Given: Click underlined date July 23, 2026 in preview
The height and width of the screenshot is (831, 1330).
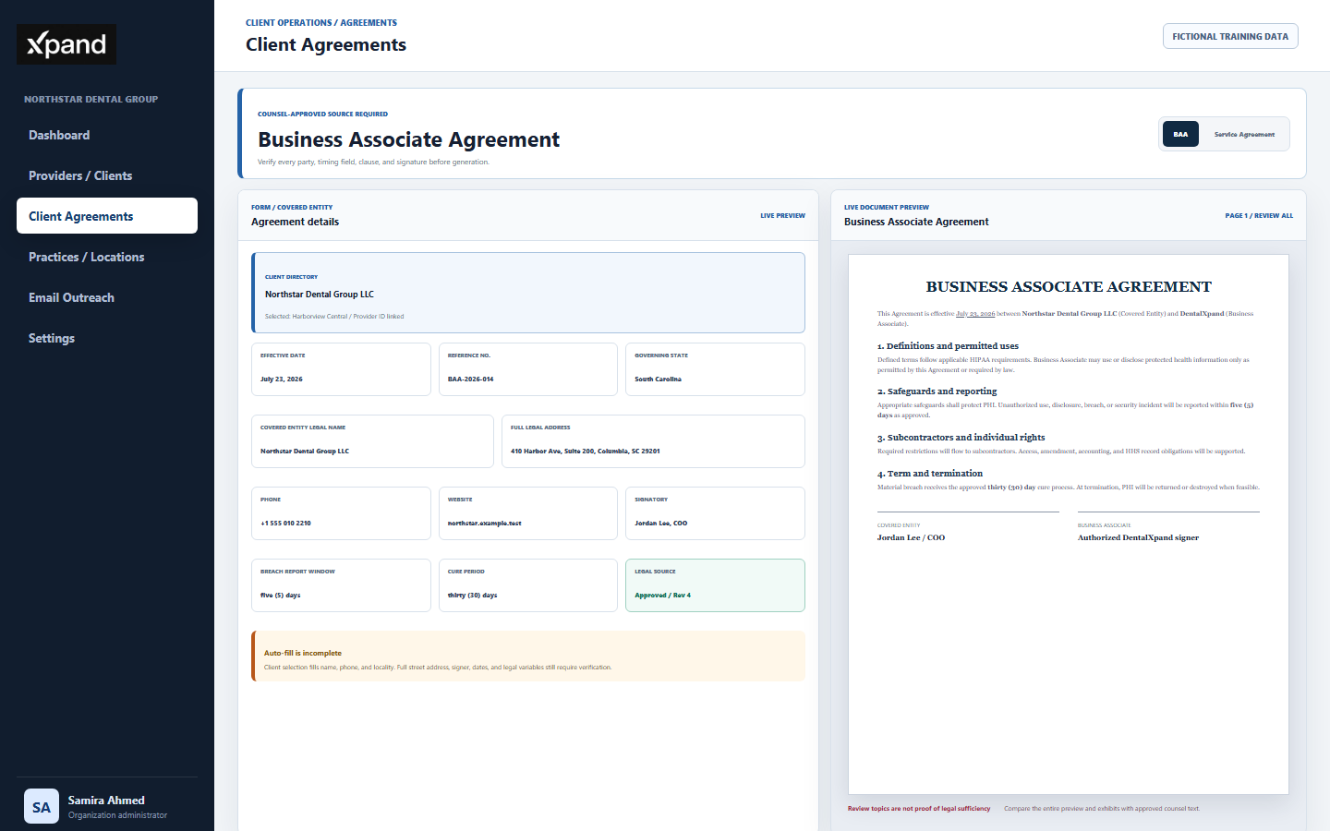Looking at the screenshot, I should point(975,314).
